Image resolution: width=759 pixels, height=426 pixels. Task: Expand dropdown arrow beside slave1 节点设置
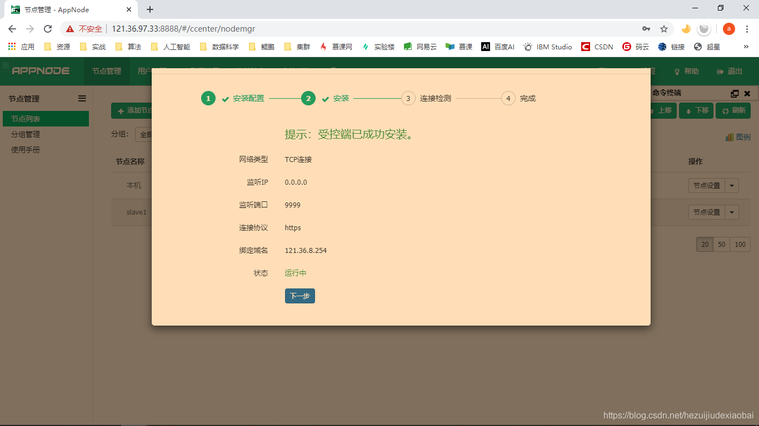732,212
